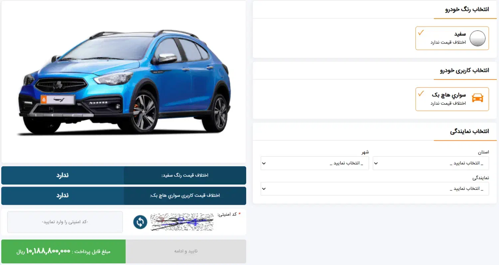Click the captcha security code image
Screen dimensions: 499x265
[182, 222]
